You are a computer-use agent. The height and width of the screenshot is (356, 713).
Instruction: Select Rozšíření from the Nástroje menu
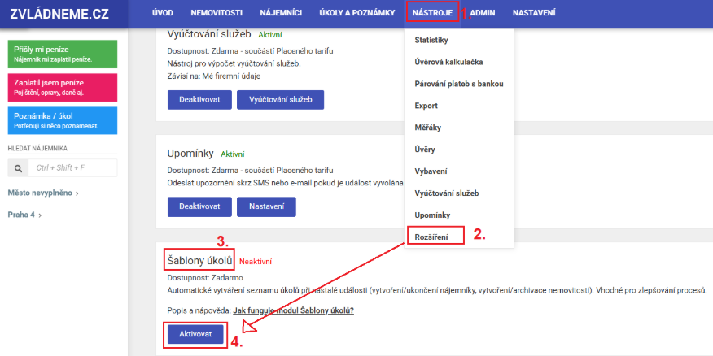[434, 236]
